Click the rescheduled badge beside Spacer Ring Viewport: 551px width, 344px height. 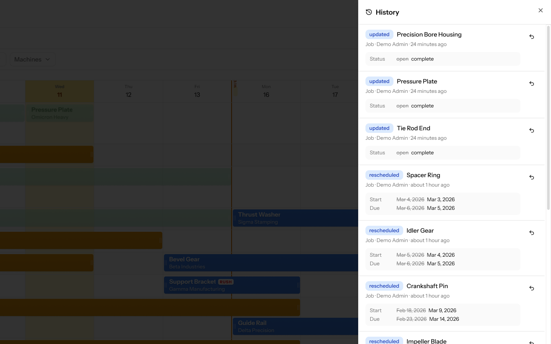(x=384, y=175)
